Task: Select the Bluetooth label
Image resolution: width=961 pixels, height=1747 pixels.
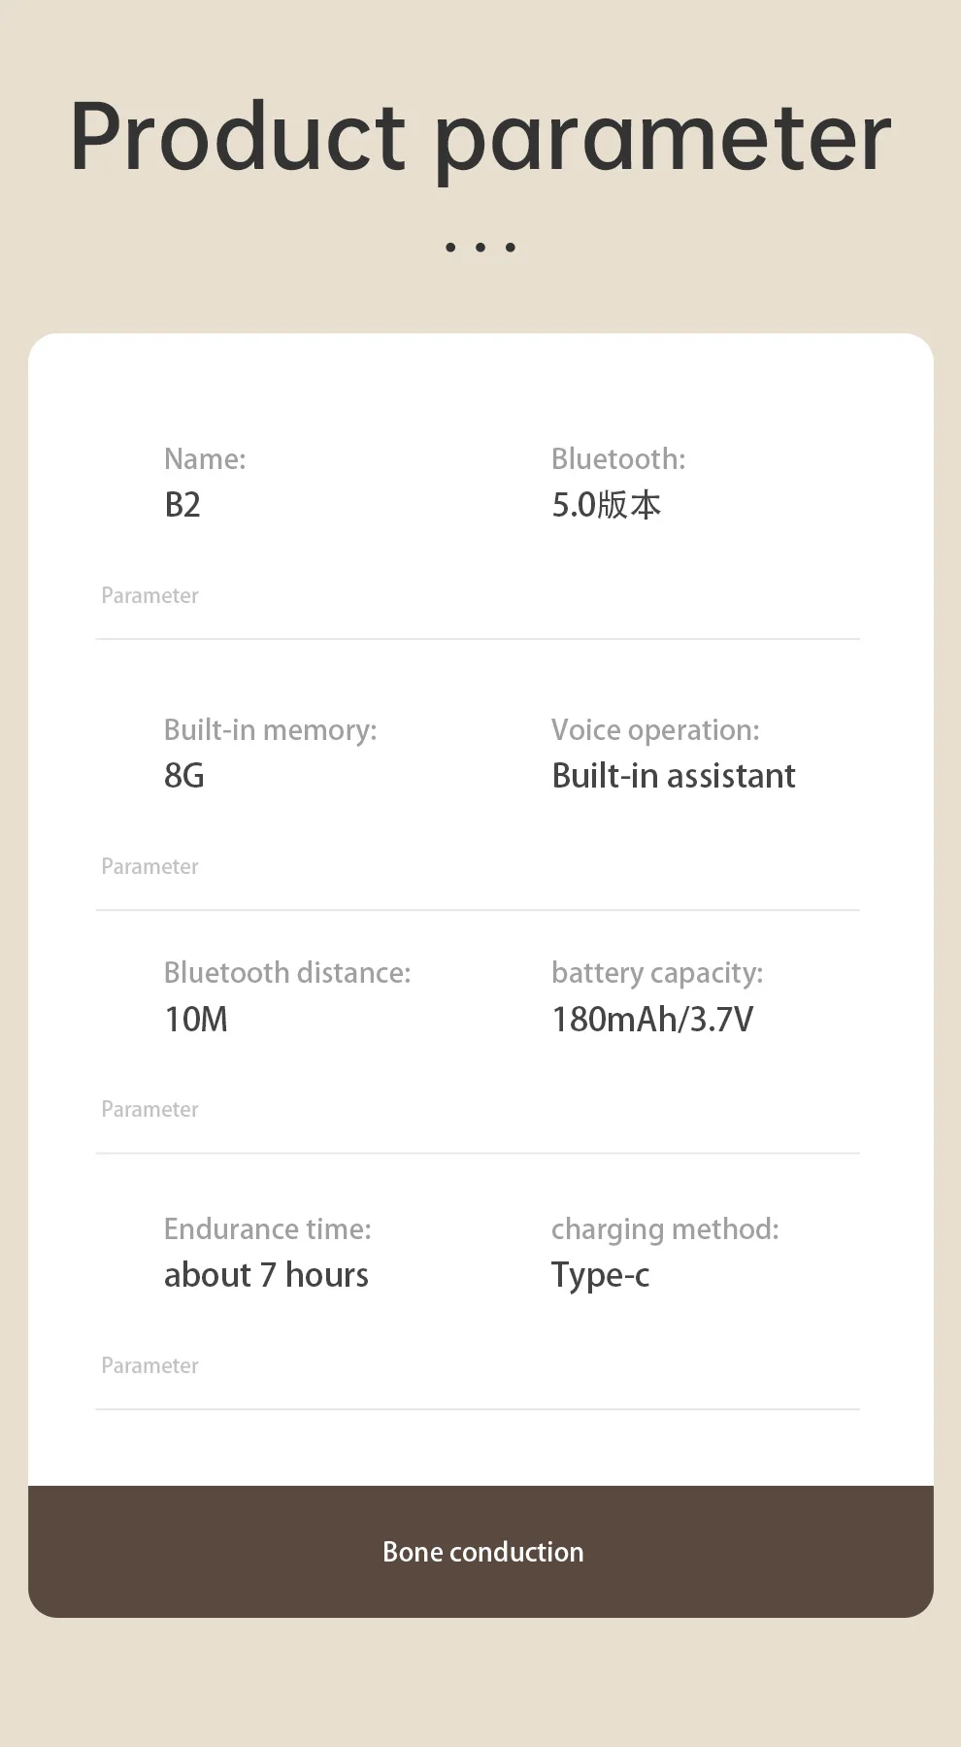Action: click(618, 459)
